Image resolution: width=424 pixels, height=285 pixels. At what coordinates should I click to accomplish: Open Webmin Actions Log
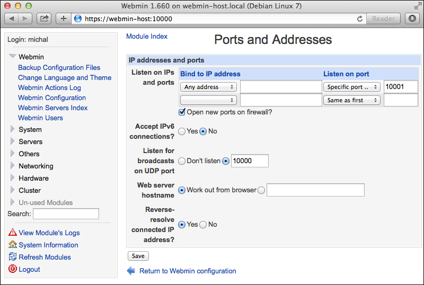pyautogui.click(x=49, y=87)
